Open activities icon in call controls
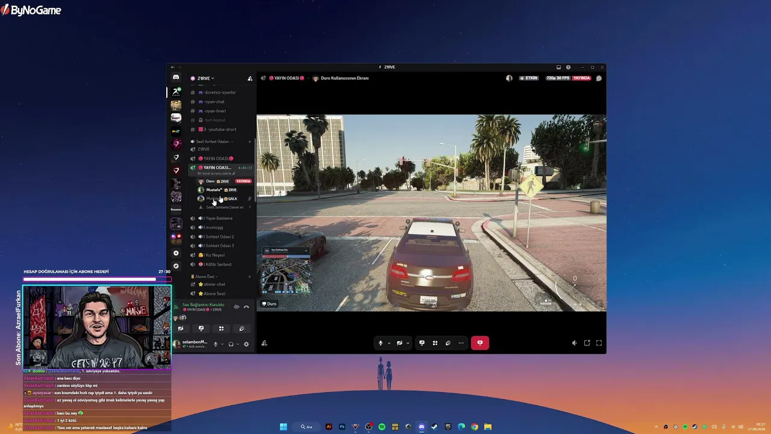 click(x=435, y=343)
